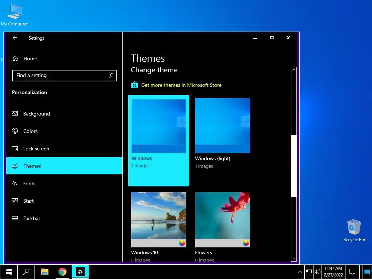Launch Google Chrome from taskbar
372x279 pixels.
point(62,272)
